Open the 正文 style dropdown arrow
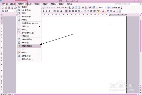The height and width of the screenshot is (95, 142). 15,11
